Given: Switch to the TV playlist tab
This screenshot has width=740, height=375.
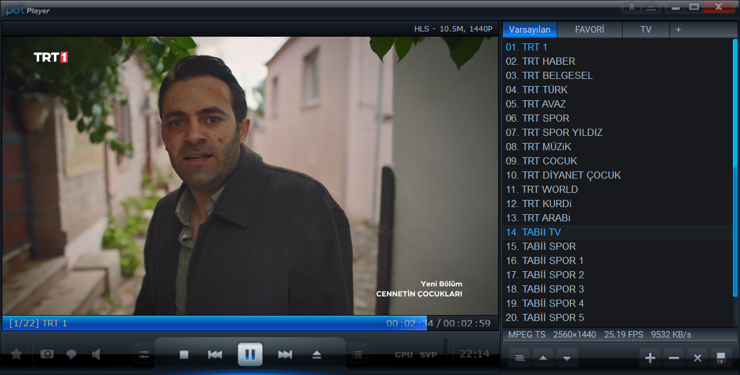Looking at the screenshot, I should 646,30.
